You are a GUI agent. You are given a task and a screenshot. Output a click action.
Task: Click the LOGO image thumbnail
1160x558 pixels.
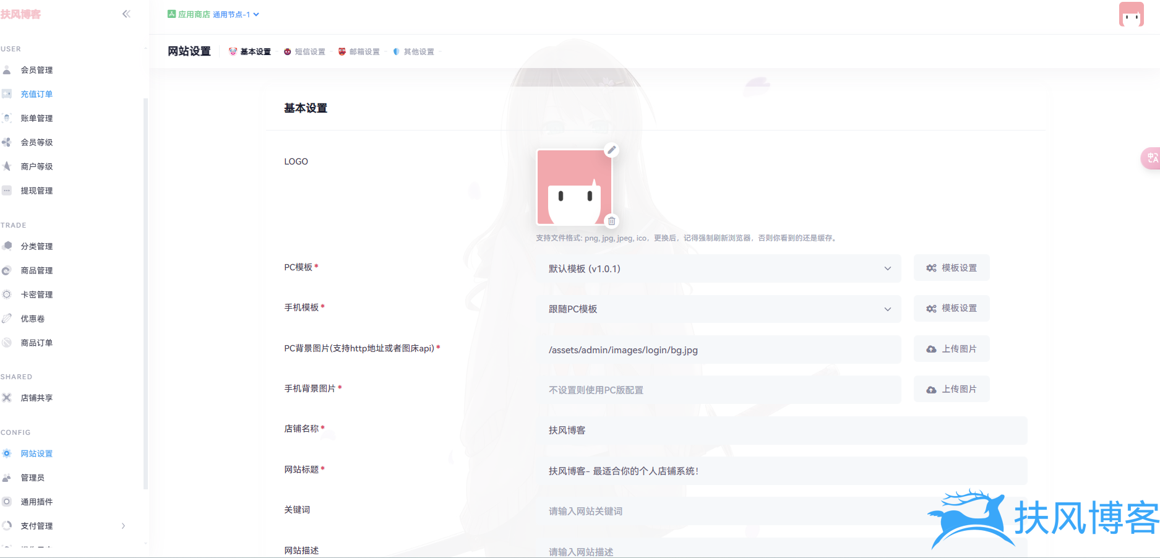574,187
